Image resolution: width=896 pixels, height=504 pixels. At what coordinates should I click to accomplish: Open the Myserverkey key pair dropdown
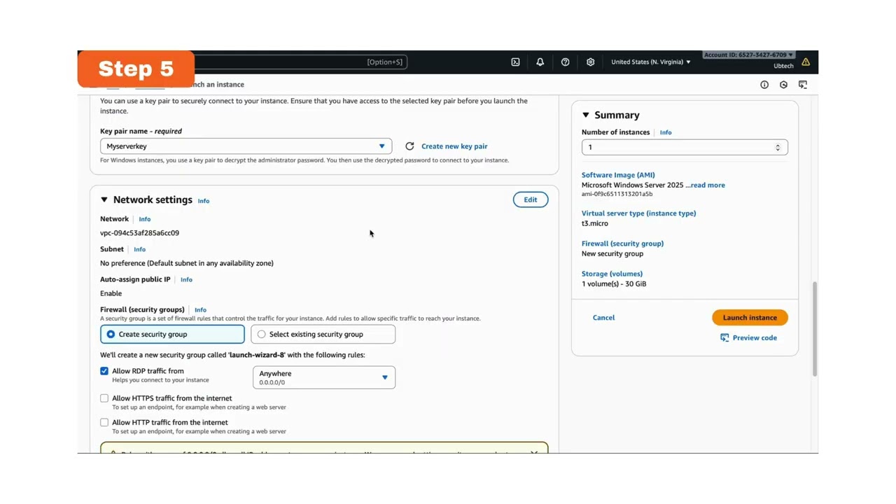246,146
